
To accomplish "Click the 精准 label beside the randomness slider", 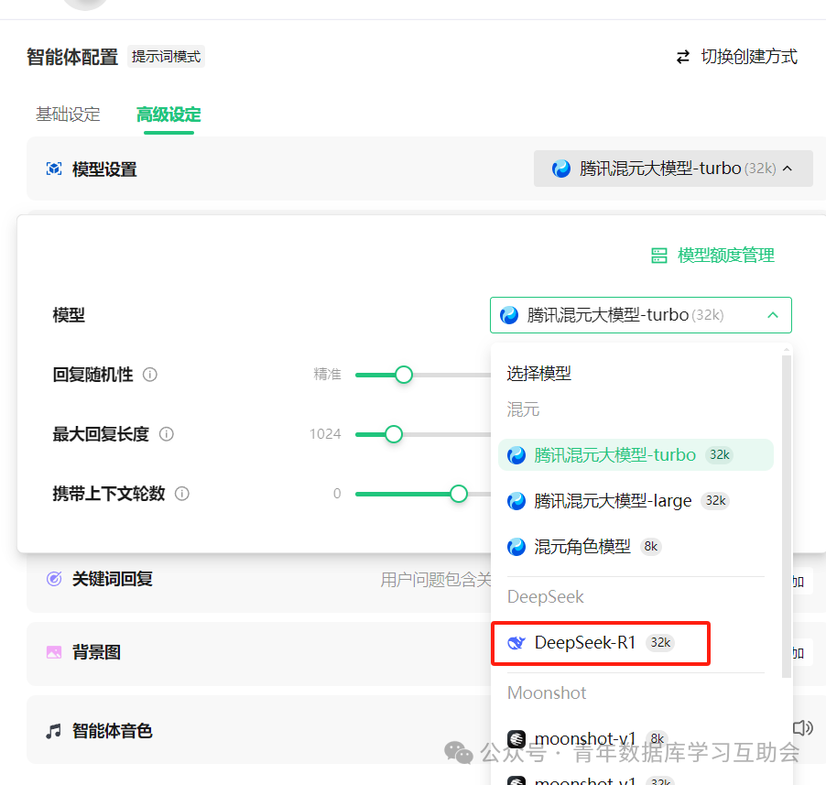I will click(x=327, y=374).
